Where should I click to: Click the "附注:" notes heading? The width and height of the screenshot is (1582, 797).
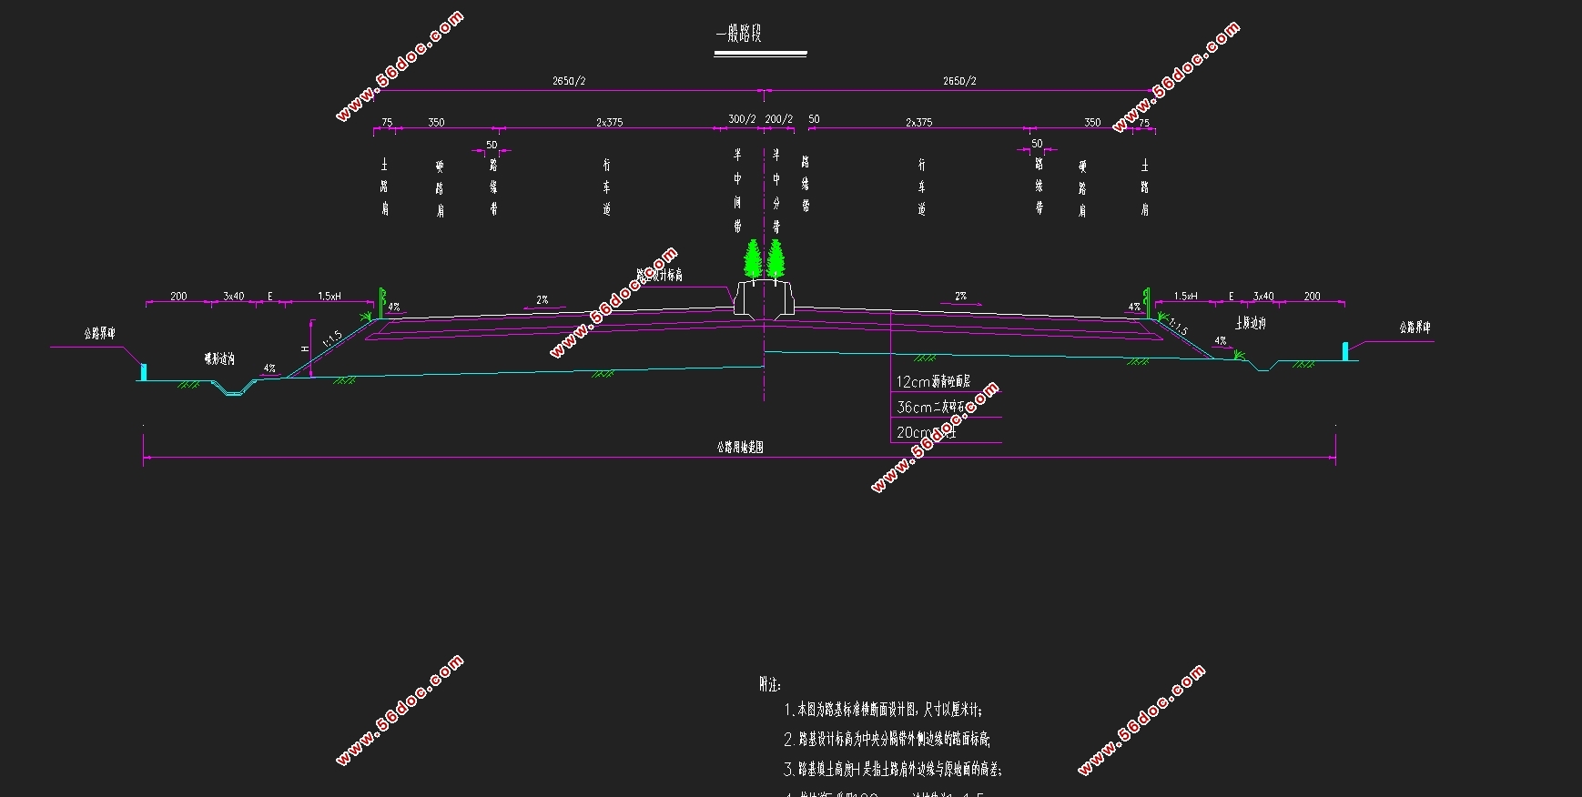click(770, 684)
